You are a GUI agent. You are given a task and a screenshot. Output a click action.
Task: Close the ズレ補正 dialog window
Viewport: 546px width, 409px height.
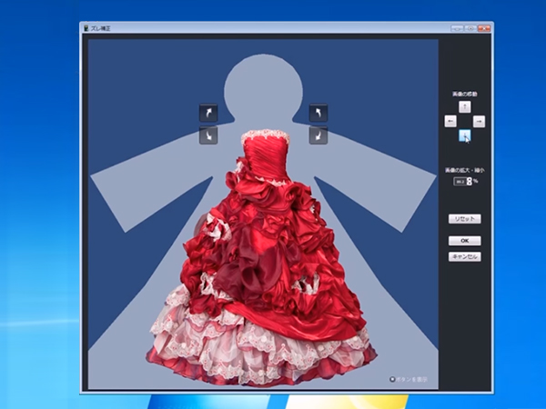[x=482, y=29]
